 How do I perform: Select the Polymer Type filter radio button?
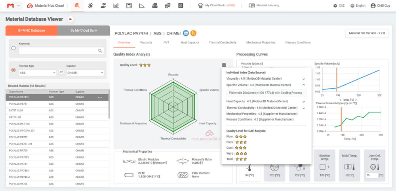point(13,70)
